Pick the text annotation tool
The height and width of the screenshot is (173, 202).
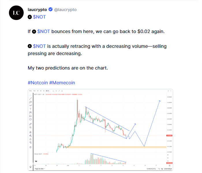point(31,109)
